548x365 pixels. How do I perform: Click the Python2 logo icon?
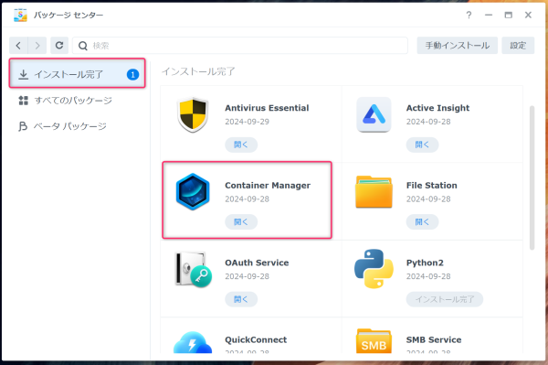coord(374,269)
